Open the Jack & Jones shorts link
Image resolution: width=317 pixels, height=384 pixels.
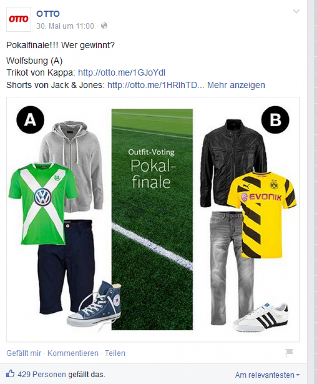156,85
